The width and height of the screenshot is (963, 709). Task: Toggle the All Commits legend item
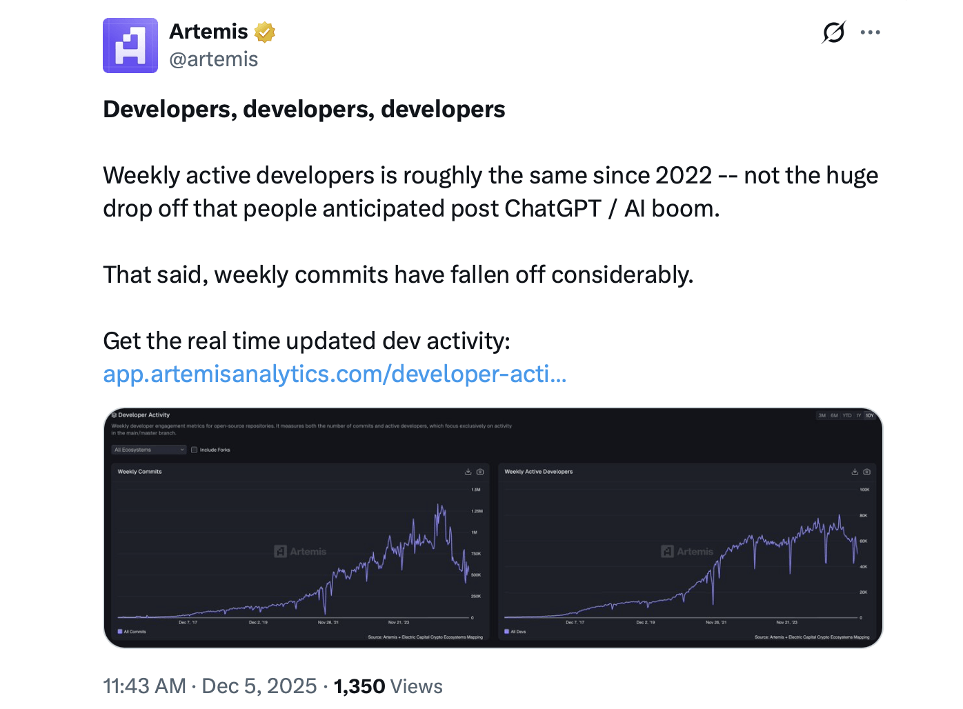point(131,631)
